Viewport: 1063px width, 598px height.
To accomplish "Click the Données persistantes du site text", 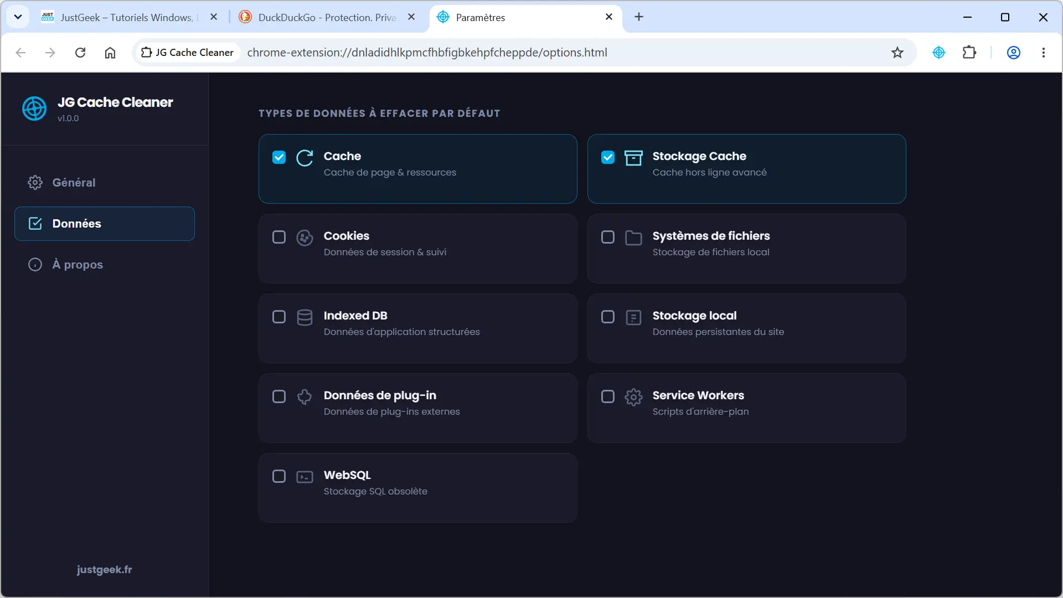I will point(718,332).
